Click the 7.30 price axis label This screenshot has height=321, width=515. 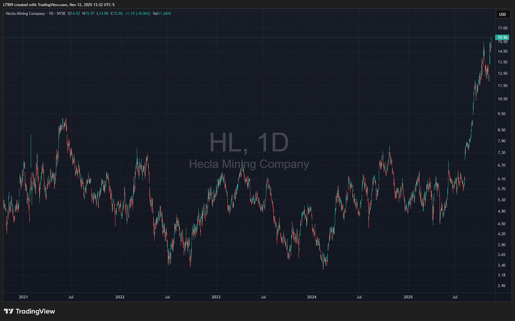pos(502,153)
